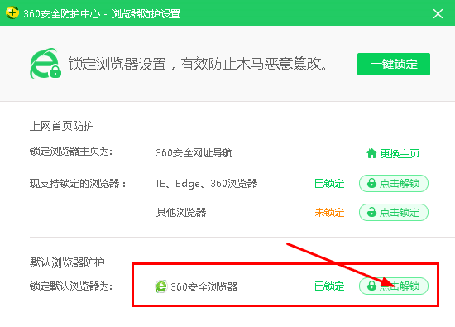Click the 上网首页防护 section heading
This screenshot has height=327, width=455.
pyautogui.click(x=62, y=126)
